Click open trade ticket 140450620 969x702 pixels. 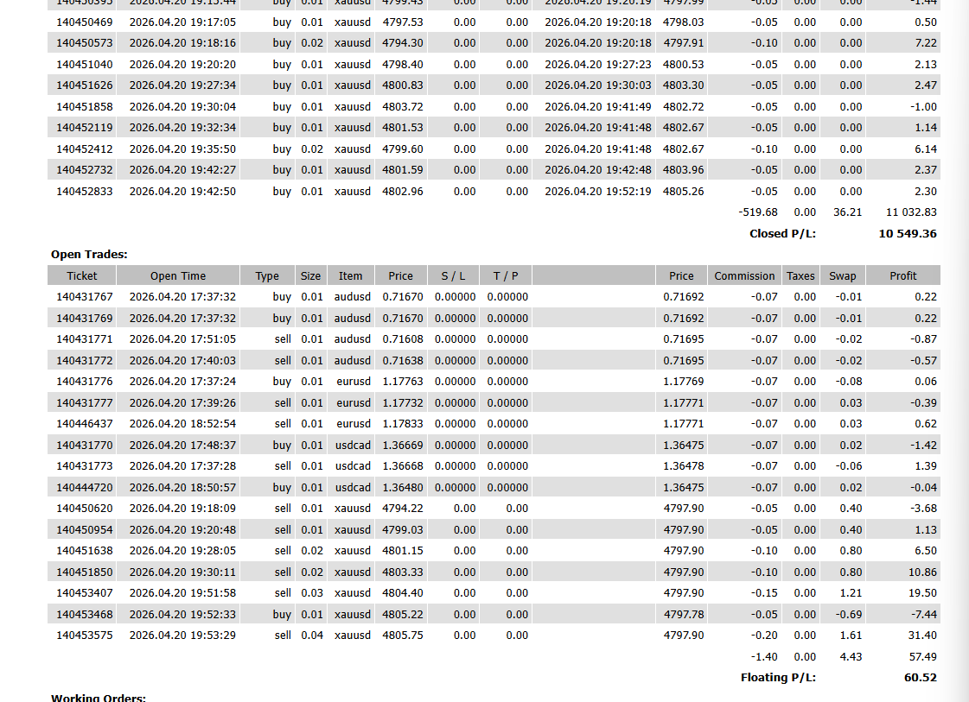[x=85, y=508]
